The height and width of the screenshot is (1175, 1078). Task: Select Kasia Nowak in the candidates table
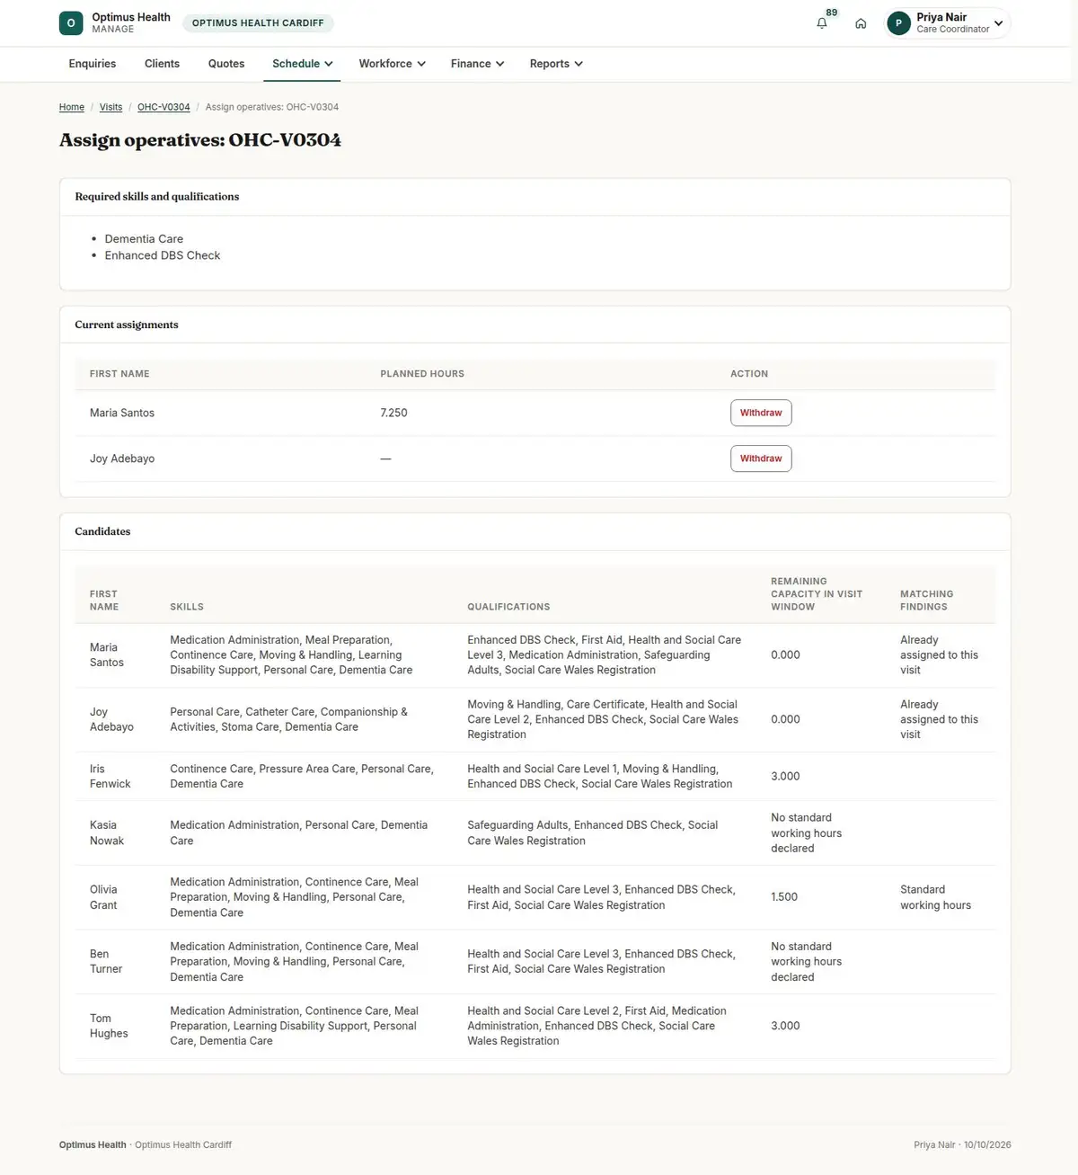[107, 832]
